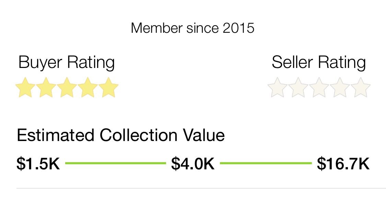Select the Estimated Collection Value heading
The height and width of the screenshot is (197, 386).
(x=121, y=135)
